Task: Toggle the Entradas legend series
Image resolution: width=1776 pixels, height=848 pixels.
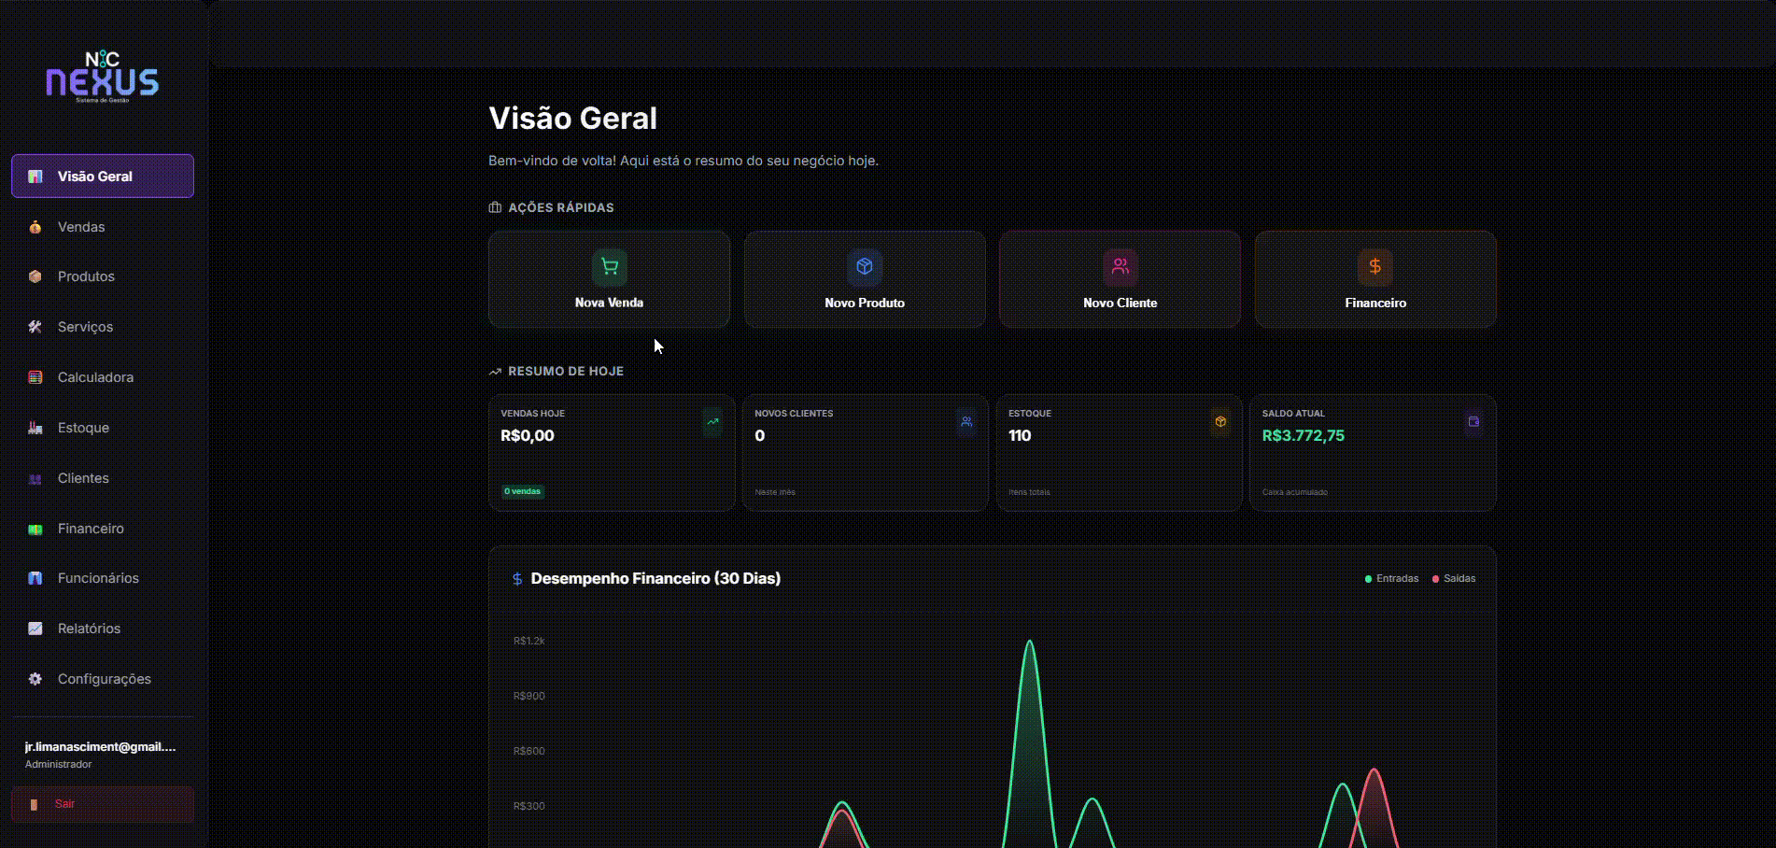Action: (x=1391, y=579)
